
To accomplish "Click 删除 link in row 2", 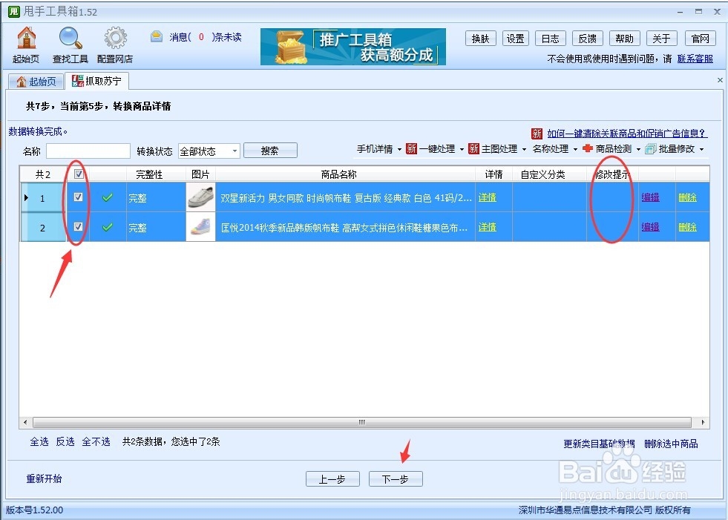I will point(687,227).
